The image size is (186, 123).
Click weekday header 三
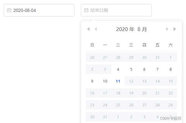131,45
